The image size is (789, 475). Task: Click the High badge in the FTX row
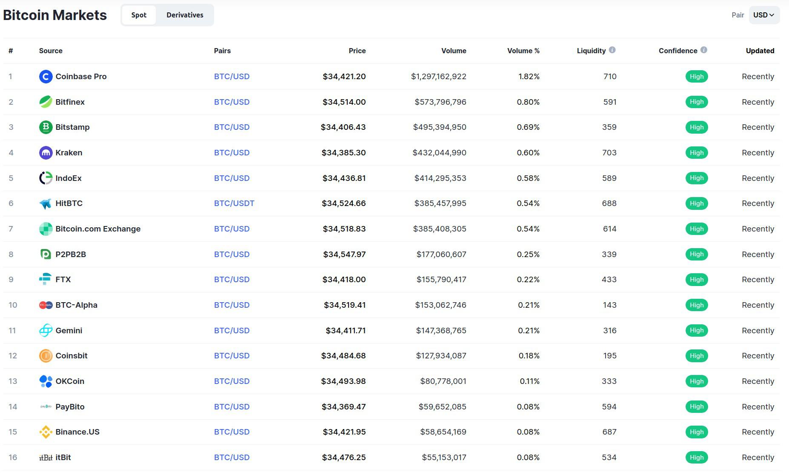point(697,279)
